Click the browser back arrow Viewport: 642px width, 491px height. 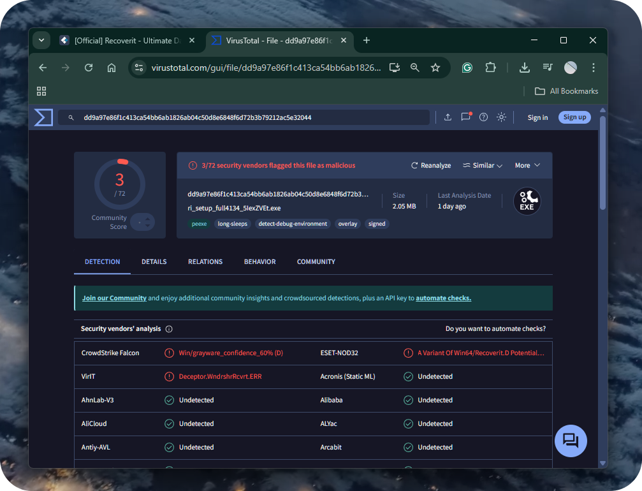tap(43, 68)
